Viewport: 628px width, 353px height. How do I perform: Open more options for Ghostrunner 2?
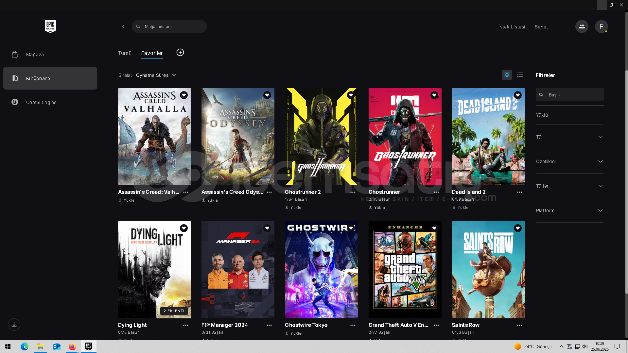[353, 192]
